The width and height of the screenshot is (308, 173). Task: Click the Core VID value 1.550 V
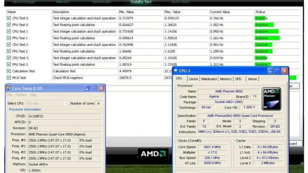click(249, 107)
